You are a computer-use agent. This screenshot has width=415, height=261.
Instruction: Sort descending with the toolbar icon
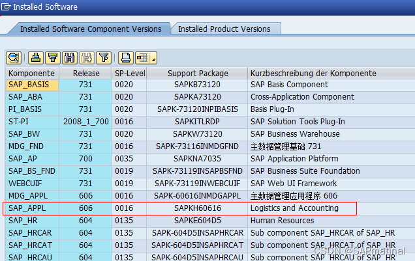pyautogui.click(x=53, y=57)
